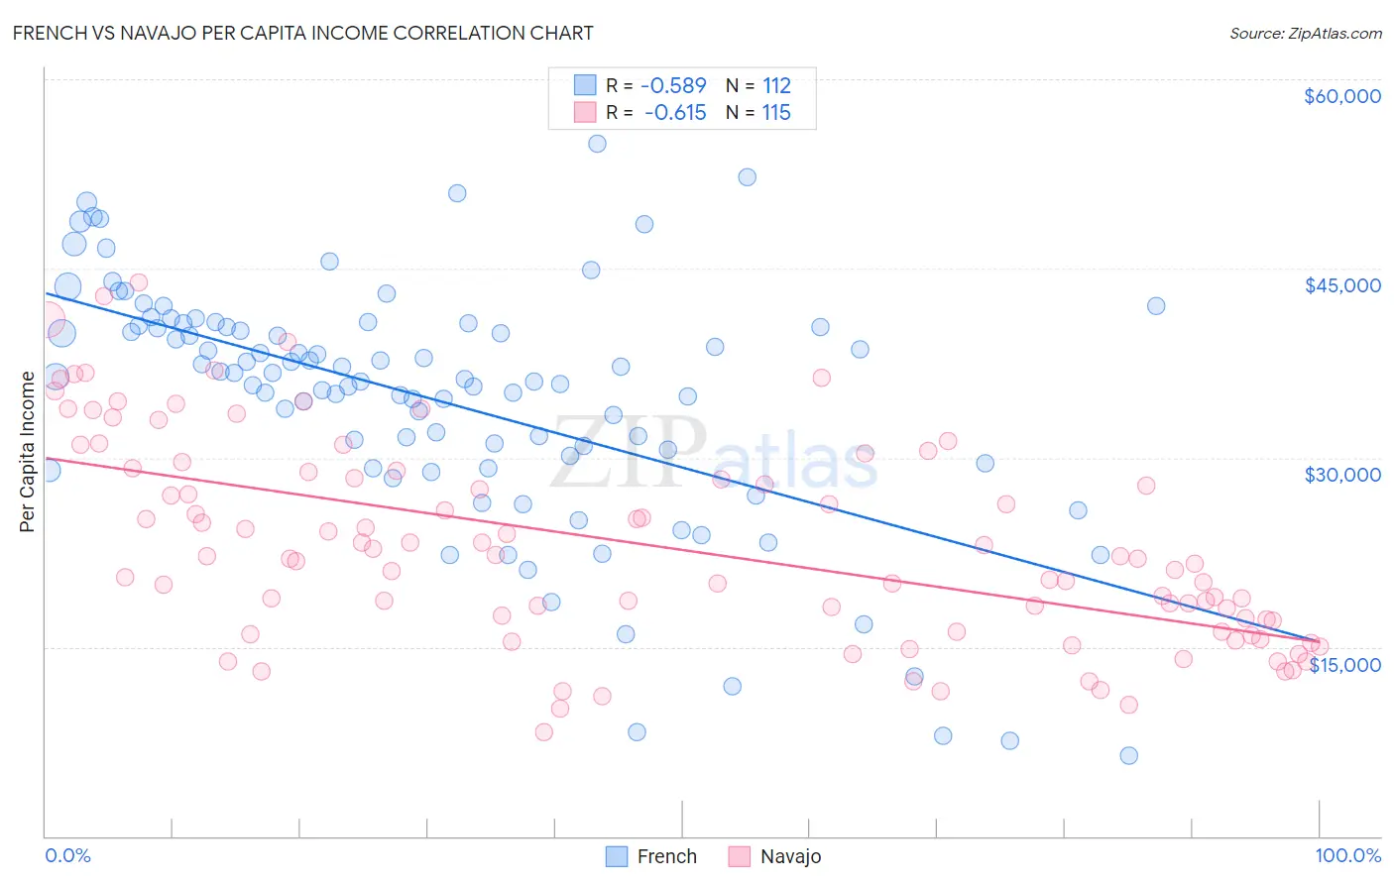Click the chart title text

303,33
